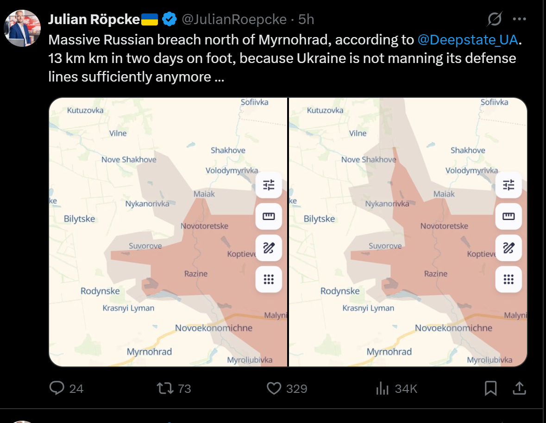The height and width of the screenshot is (423, 546).
Task: Open reply comments with 24 replies
Action: 66,388
